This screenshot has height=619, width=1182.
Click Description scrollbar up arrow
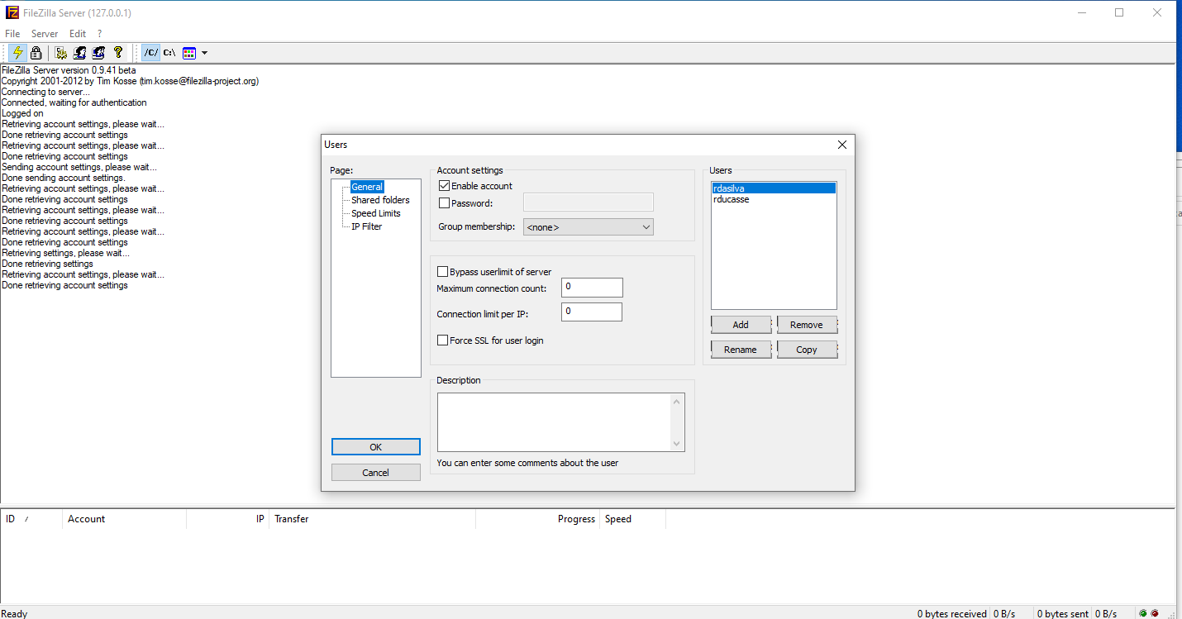click(x=678, y=401)
